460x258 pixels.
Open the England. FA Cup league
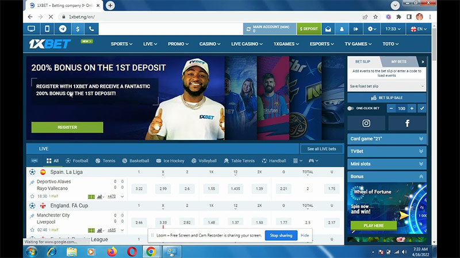point(69,206)
